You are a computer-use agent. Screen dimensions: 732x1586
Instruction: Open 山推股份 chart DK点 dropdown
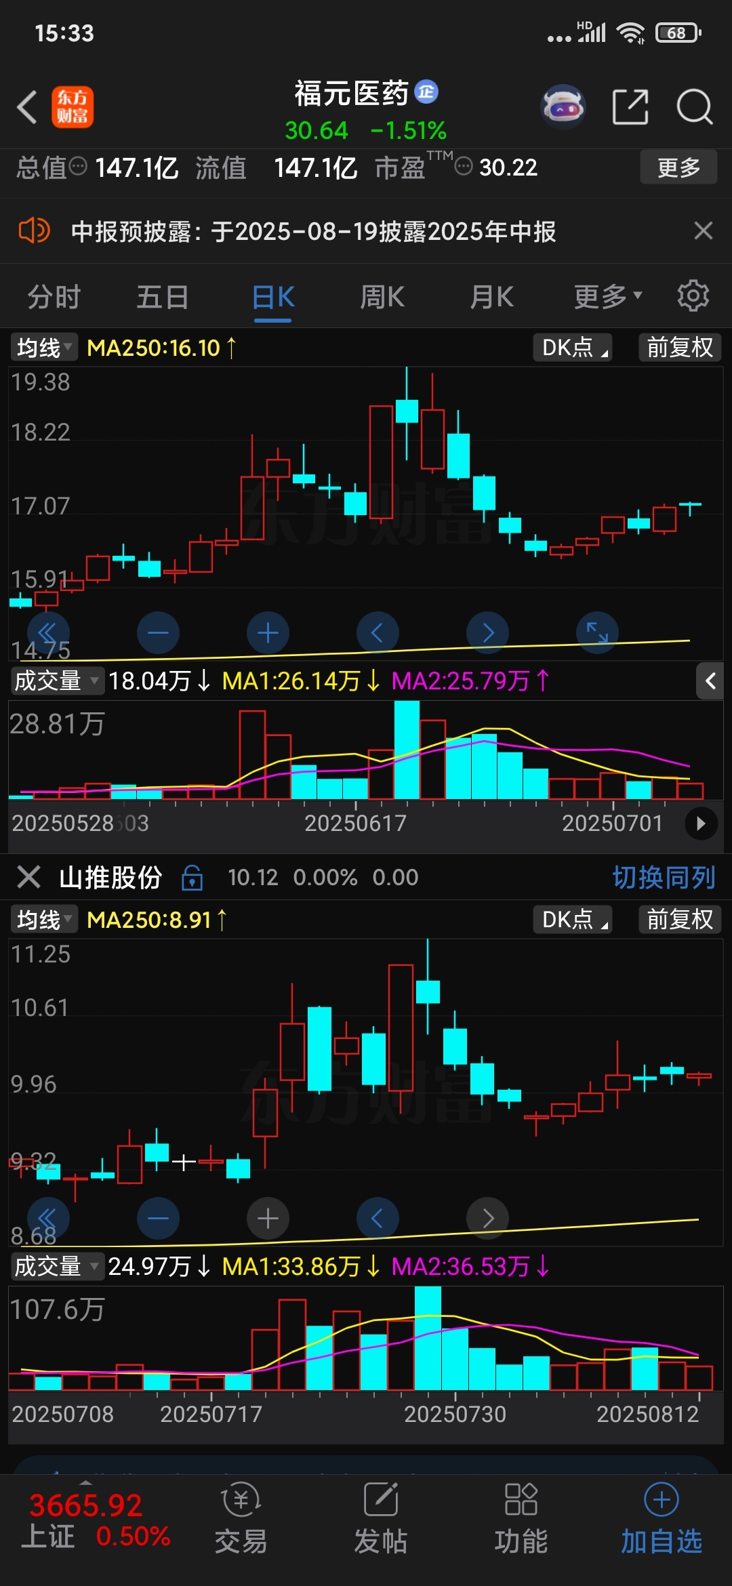coord(573,920)
